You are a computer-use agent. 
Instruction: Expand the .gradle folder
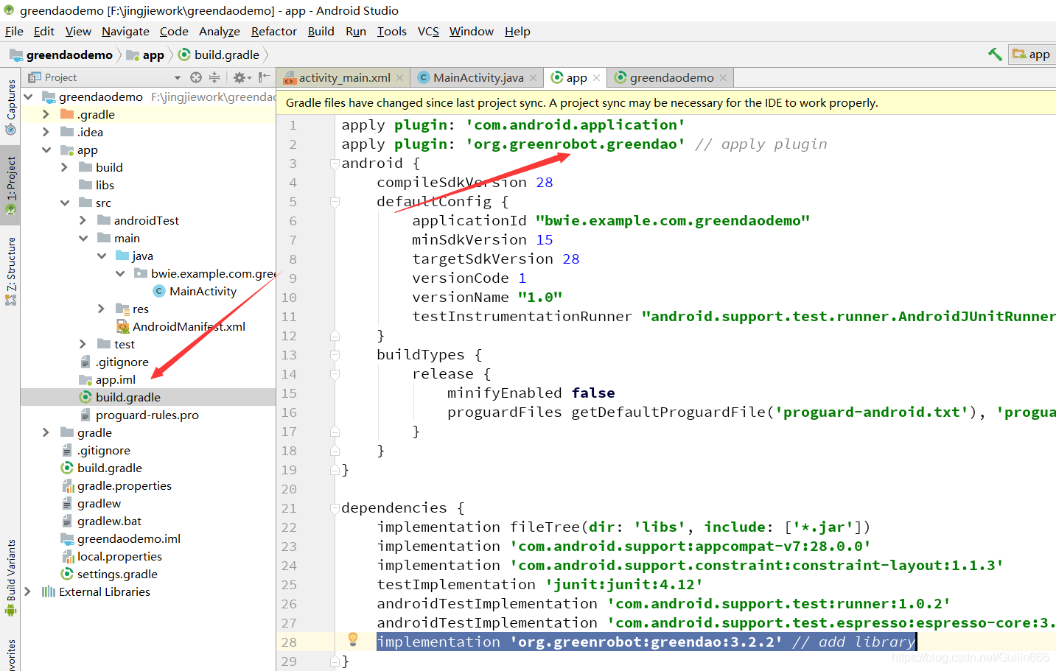(46, 114)
